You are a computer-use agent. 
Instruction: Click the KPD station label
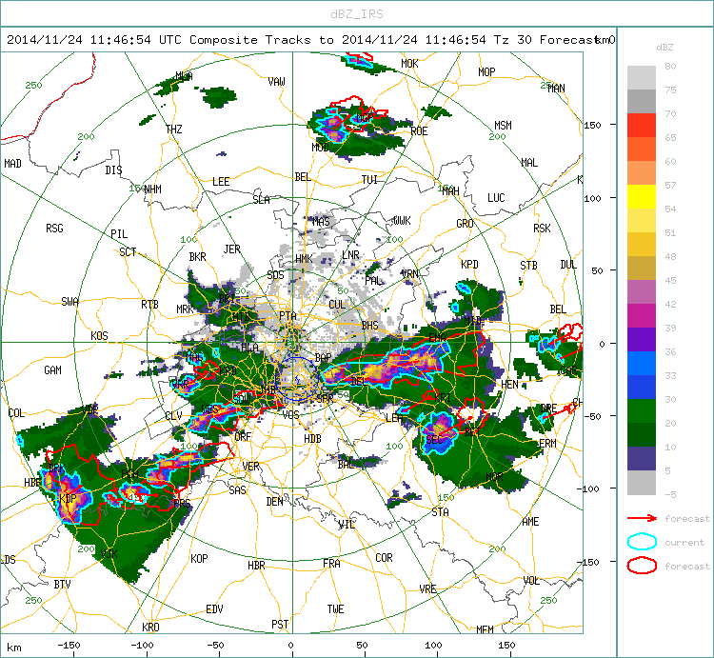469,265
